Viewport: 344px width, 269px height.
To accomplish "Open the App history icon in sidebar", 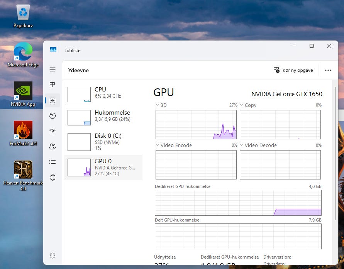I will [x=53, y=115].
